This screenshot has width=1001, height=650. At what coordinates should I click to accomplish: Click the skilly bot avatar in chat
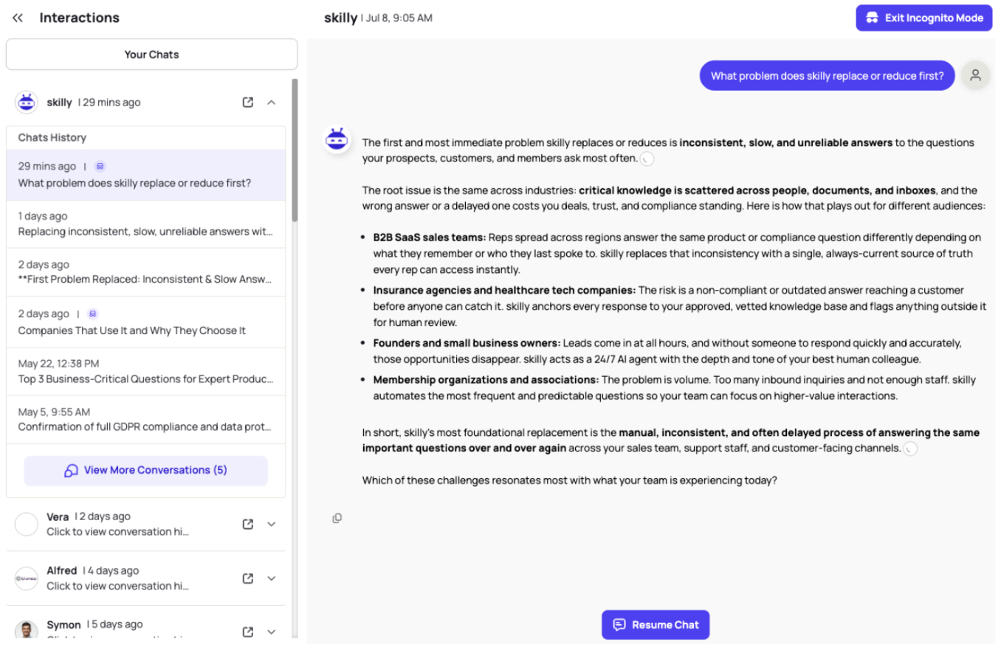coord(337,139)
